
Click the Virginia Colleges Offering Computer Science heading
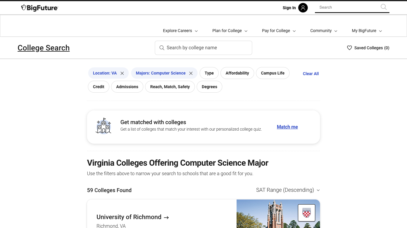(178, 163)
